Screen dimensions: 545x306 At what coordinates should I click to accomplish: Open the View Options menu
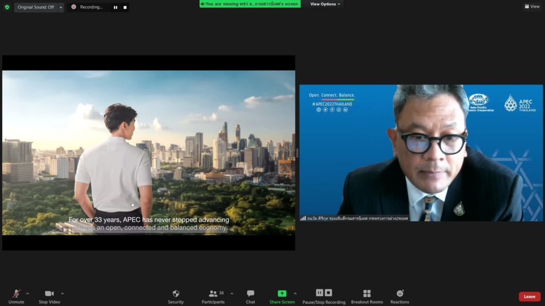pos(325,4)
